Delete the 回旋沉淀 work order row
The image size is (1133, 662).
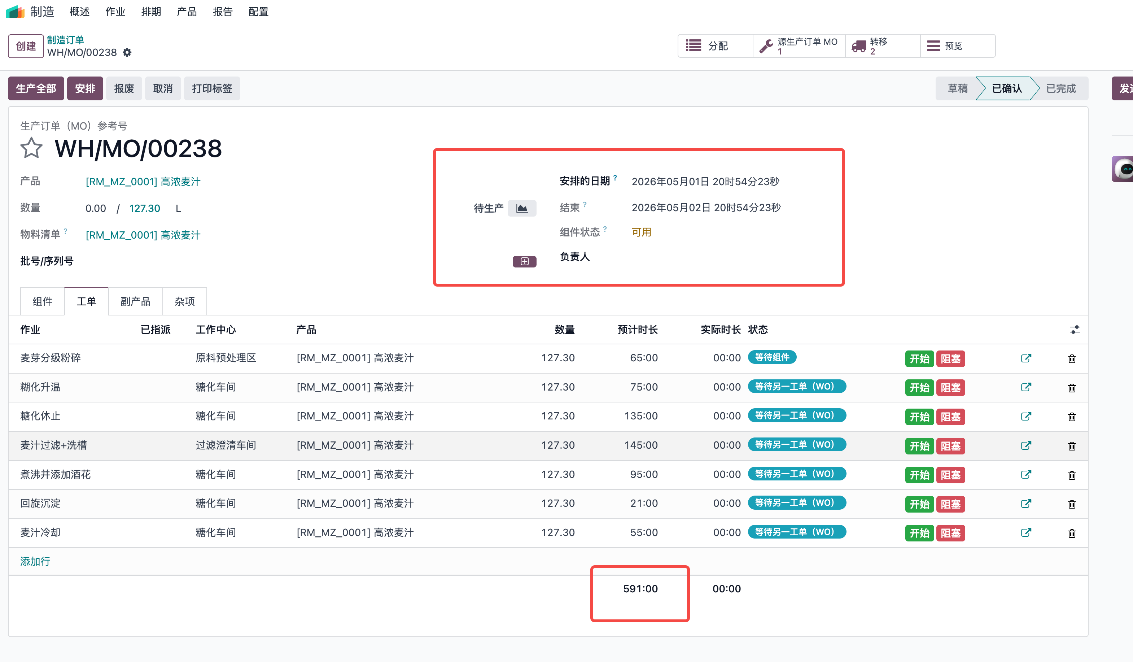[1072, 504]
